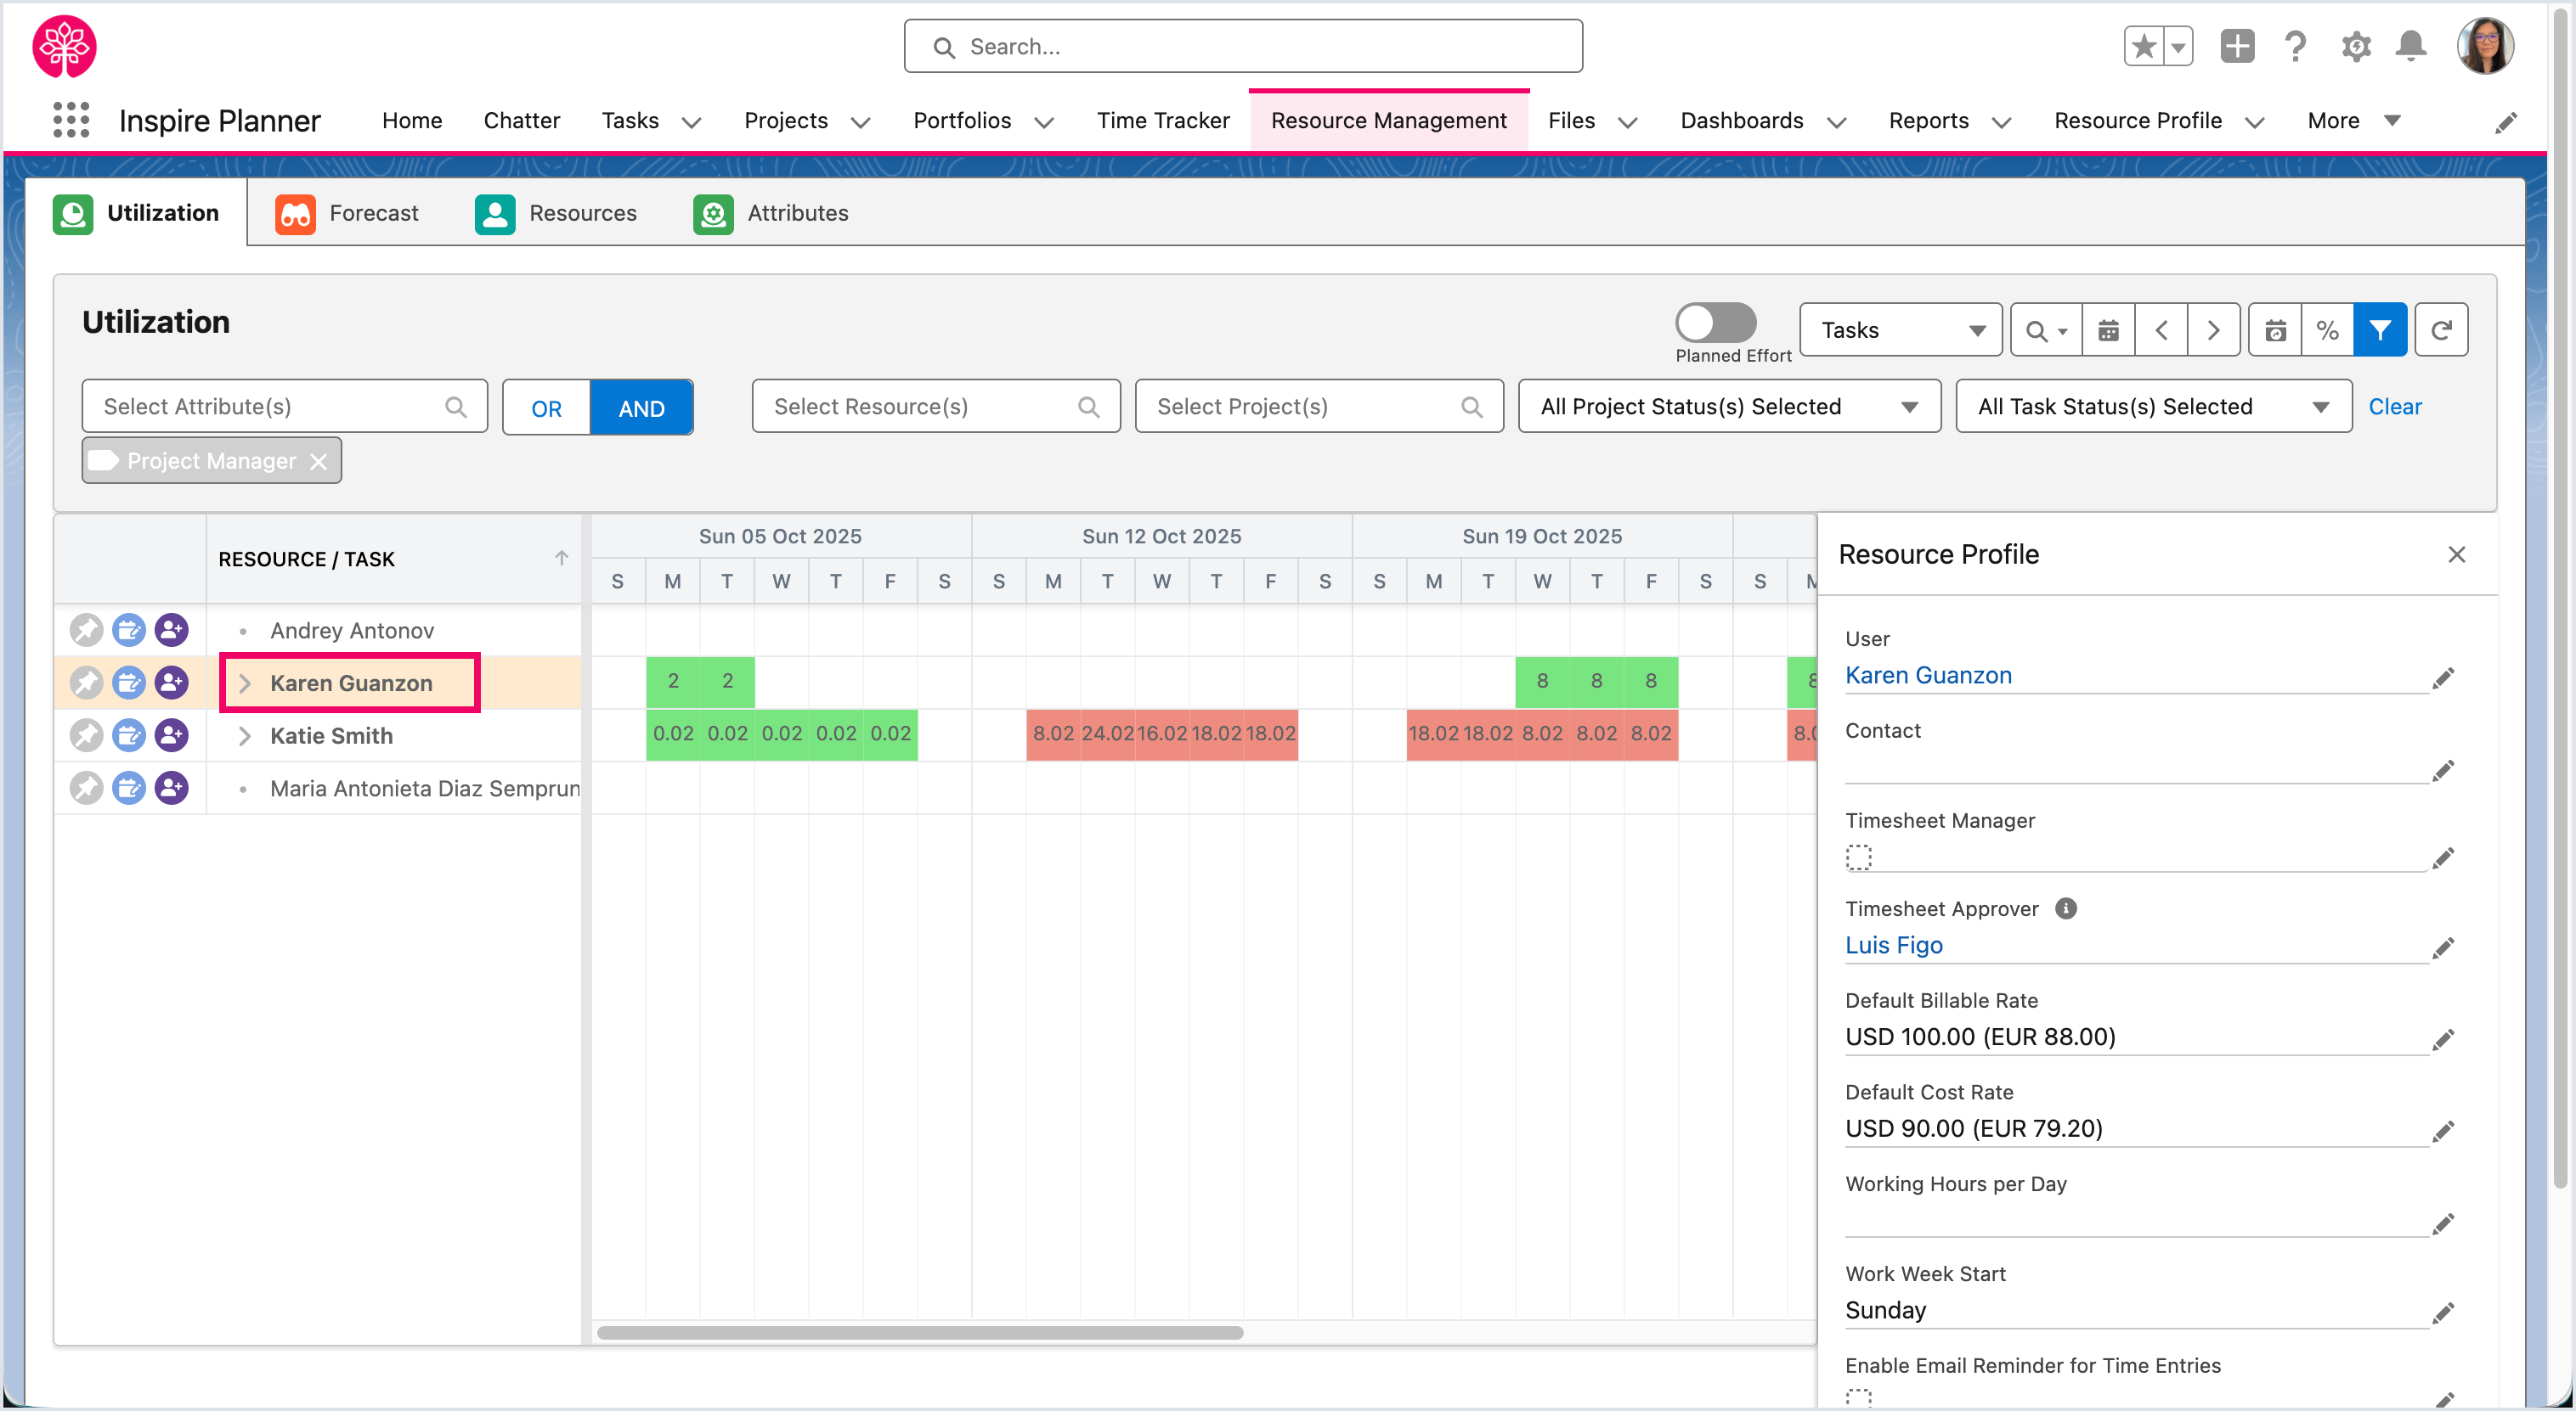Click the refresh utilization icon
This screenshot has width=2576, height=1411.
tap(2441, 329)
